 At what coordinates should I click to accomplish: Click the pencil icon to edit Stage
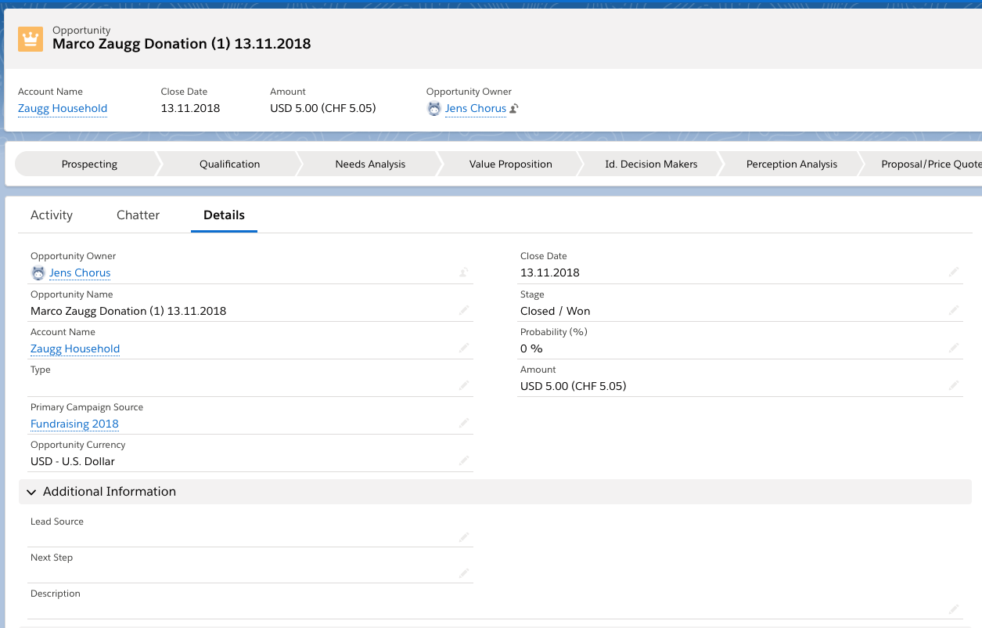tap(954, 309)
